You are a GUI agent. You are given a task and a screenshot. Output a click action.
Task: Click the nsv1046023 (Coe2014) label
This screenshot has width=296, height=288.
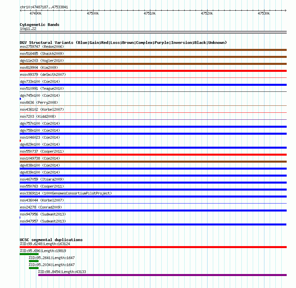click(40, 137)
